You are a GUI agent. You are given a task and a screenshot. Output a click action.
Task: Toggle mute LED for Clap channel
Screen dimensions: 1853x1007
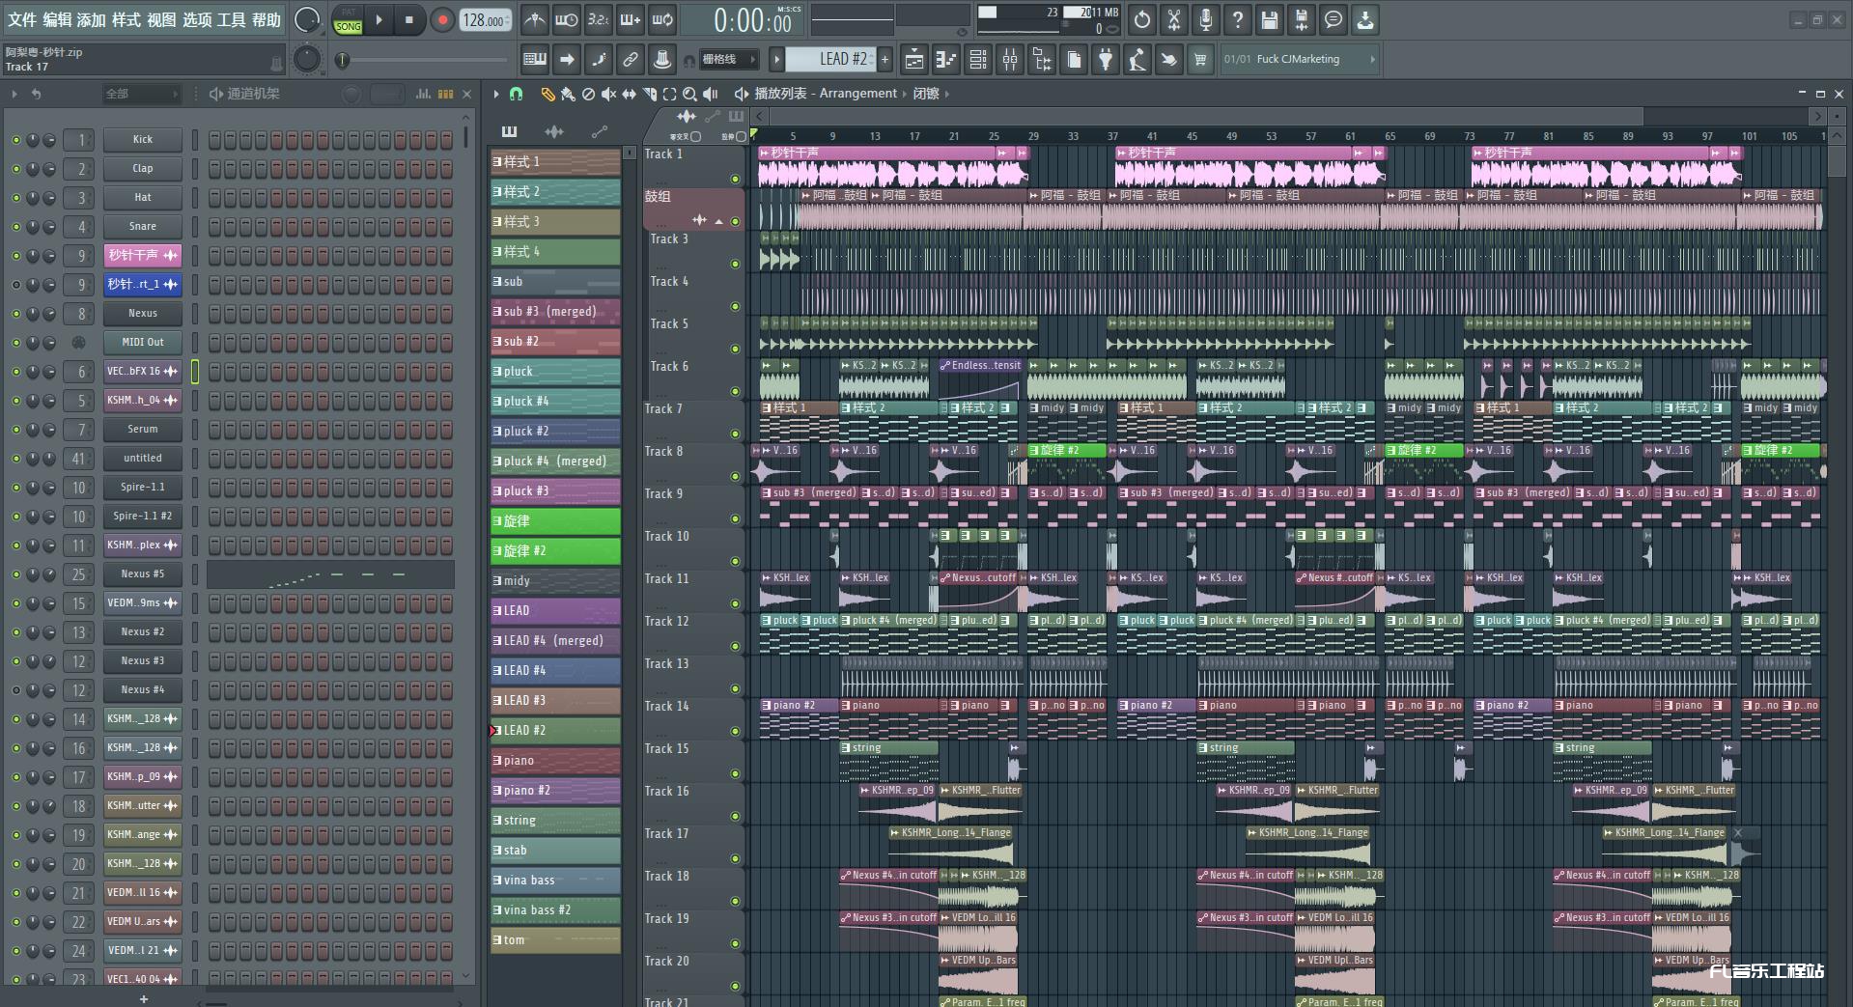(x=15, y=169)
